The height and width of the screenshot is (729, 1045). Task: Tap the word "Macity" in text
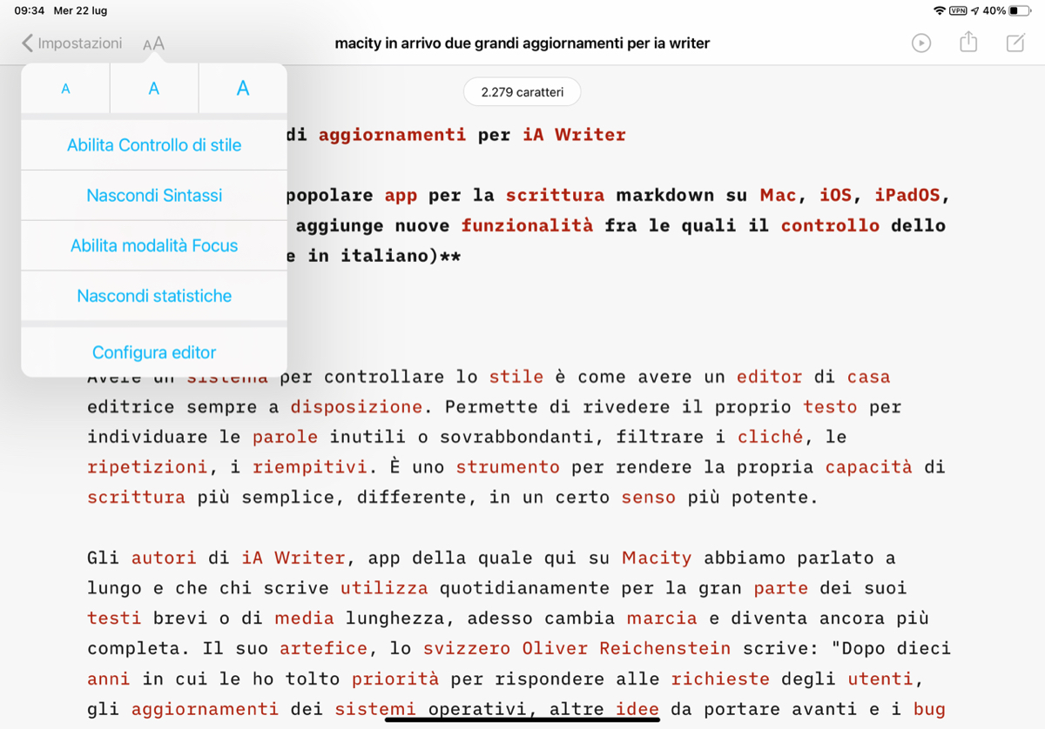[x=657, y=558]
